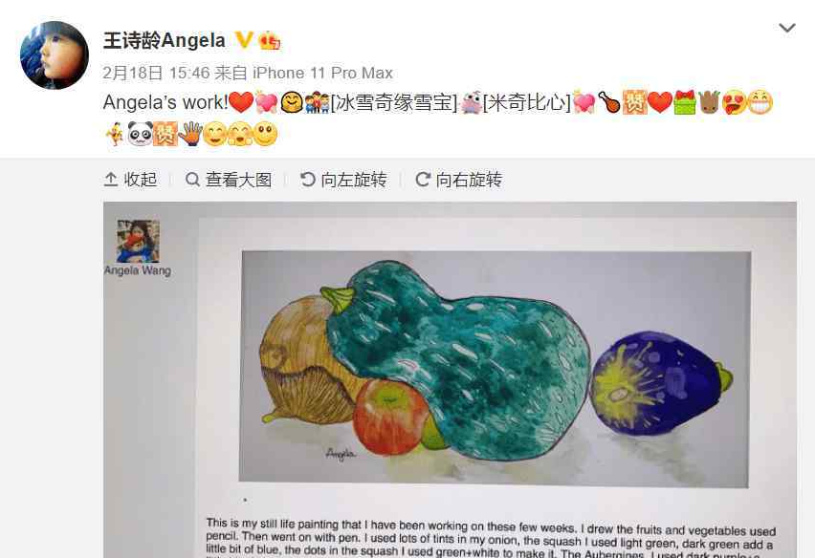The width and height of the screenshot is (815, 558).
Task: Collapse the image with 收起
Action: [130, 180]
